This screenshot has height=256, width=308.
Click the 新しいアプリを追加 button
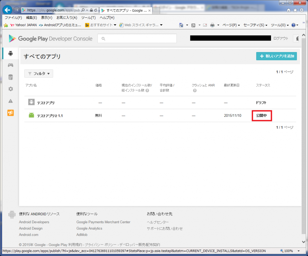276,56
